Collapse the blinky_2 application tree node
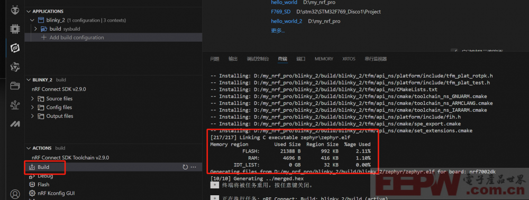Image resolution: width=529 pixels, height=200 pixels. pyautogui.click(x=32, y=20)
